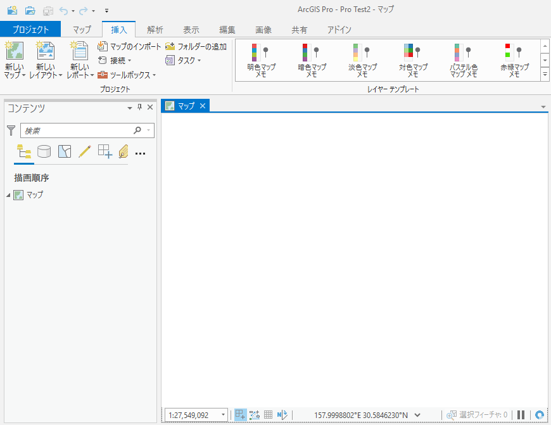Click the magnifier search icon
This screenshot has height=425, width=551.
click(x=137, y=130)
